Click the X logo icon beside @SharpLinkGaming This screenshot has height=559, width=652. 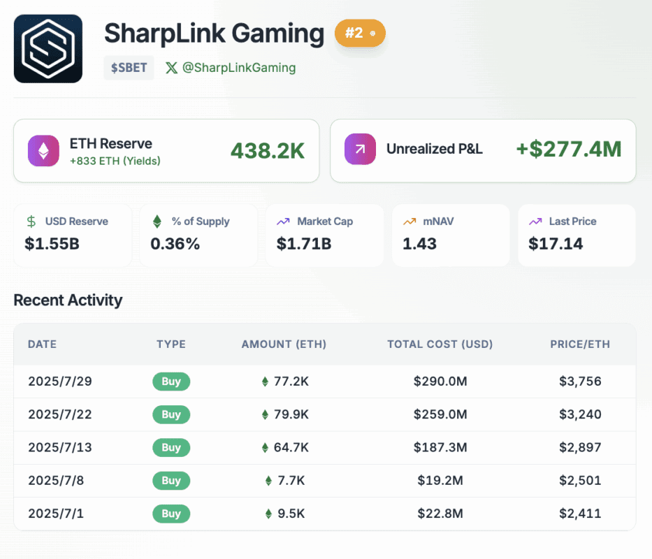click(x=171, y=68)
